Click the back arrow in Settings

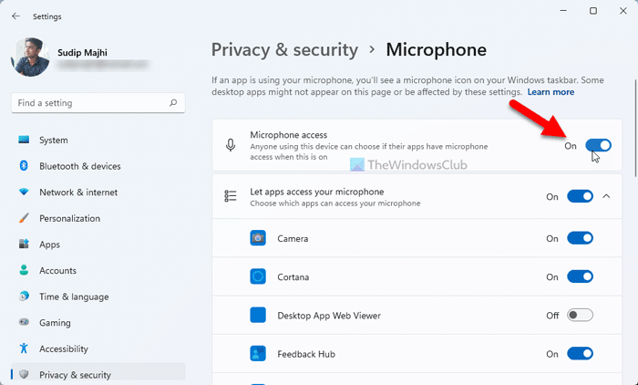pos(15,16)
